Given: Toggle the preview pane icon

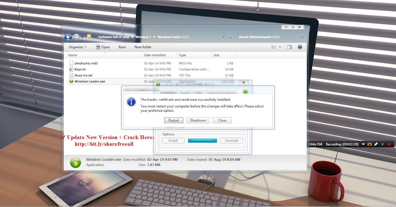Looking at the screenshot, I should click(289, 47).
